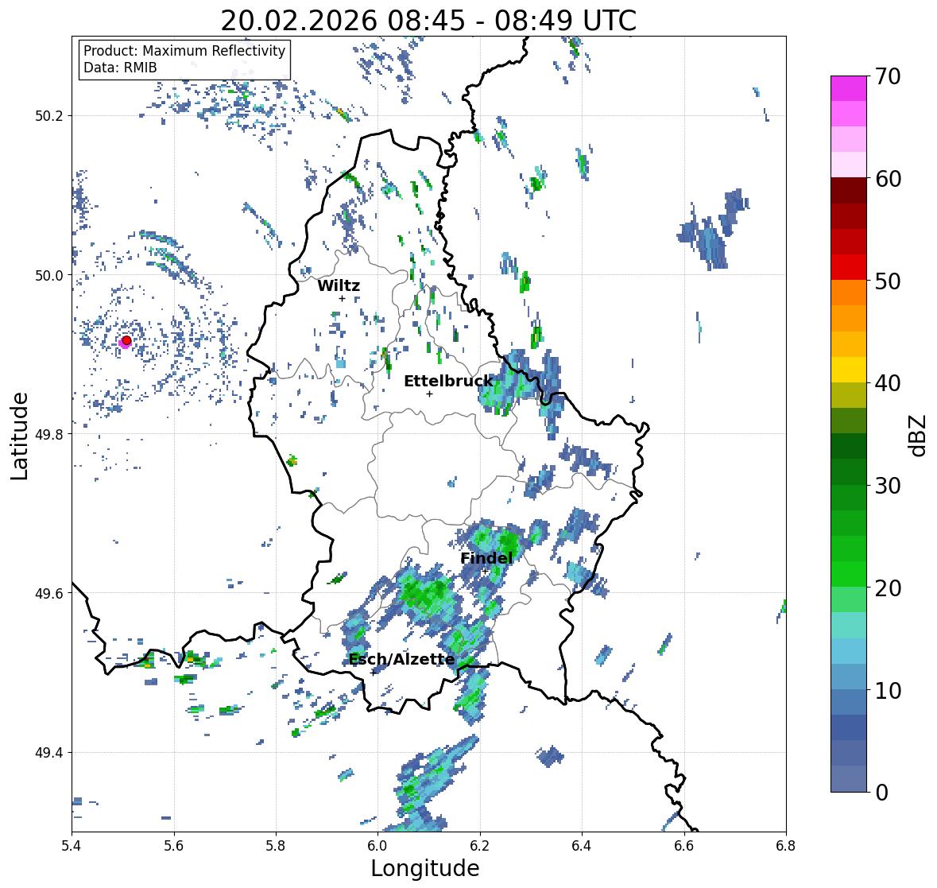Screen dimensions: 937x888
Task: Pick the bright green colorbar segment above 20
Action: (849, 574)
